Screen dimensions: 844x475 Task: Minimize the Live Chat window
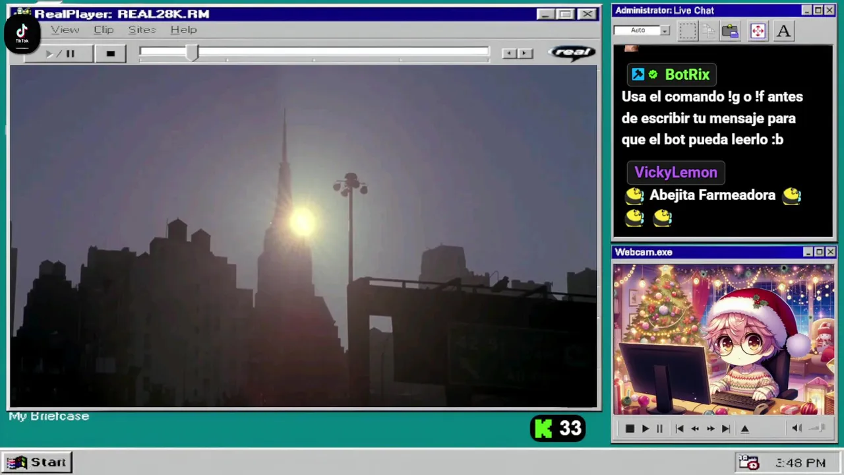tap(806, 11)
